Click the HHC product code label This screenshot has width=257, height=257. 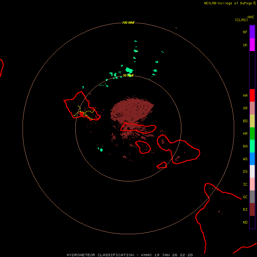pyautogui.click(x=251, y=17)
